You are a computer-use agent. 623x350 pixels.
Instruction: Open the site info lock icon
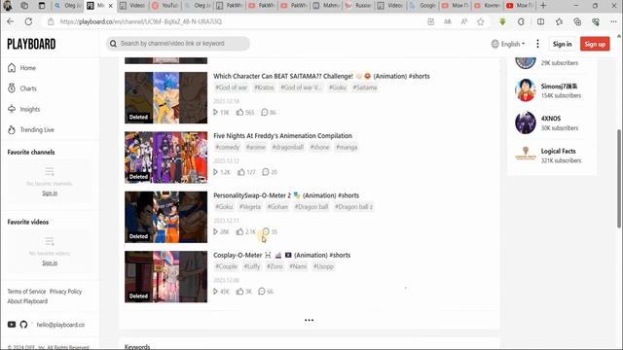[51, 21]
